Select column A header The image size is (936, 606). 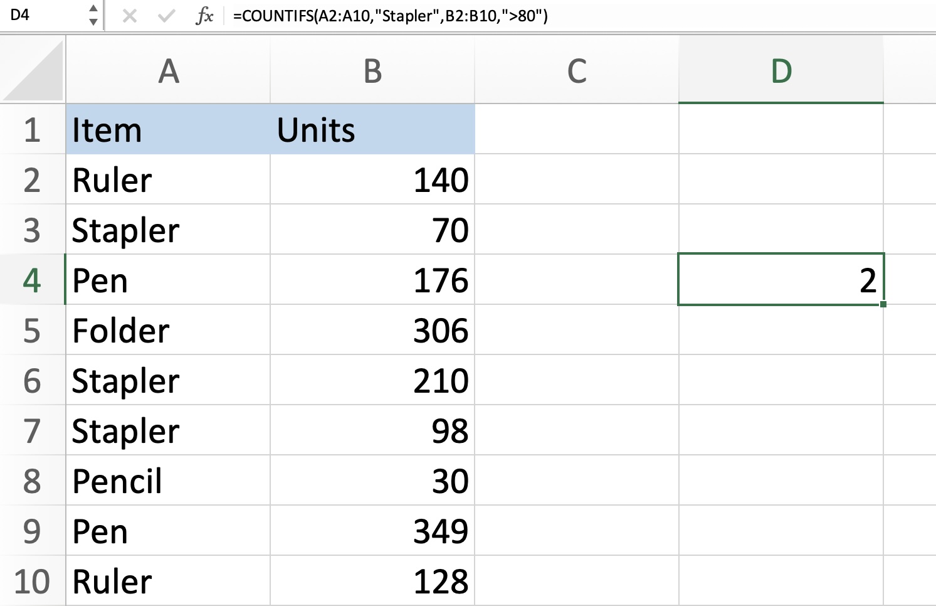pos(168,70)
